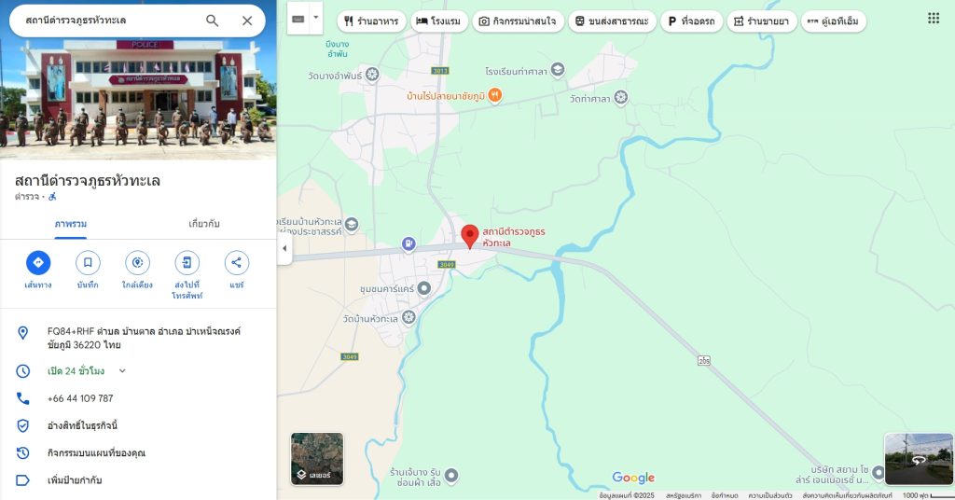Open the keyboard input tools dropdown arrow

click(x=315, y=18)
